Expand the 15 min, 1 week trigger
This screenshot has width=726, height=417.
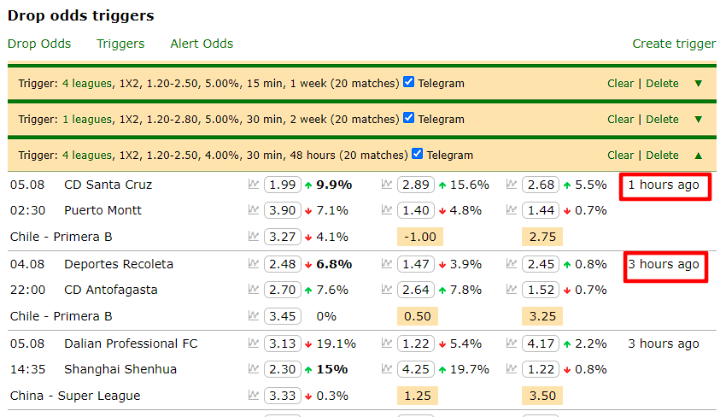[x=699, y=84]
